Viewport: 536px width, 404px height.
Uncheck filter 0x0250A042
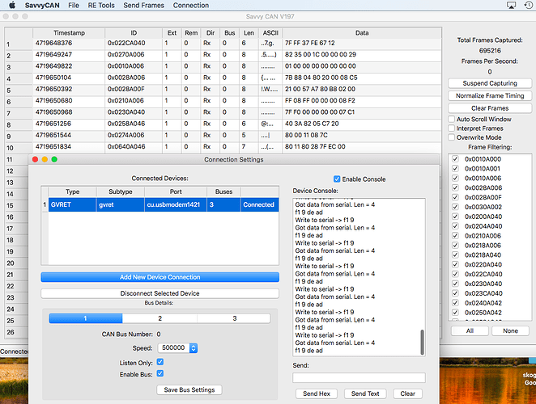pos(455,313)
